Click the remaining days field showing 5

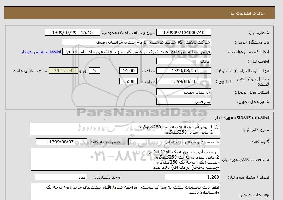point(95,71)
